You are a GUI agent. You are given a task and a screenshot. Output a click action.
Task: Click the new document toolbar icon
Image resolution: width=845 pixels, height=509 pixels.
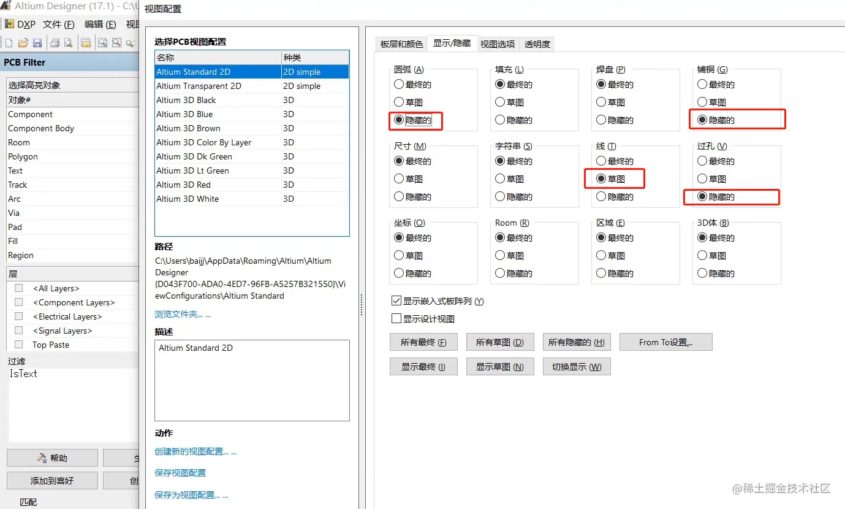click(x=9, y=43)
